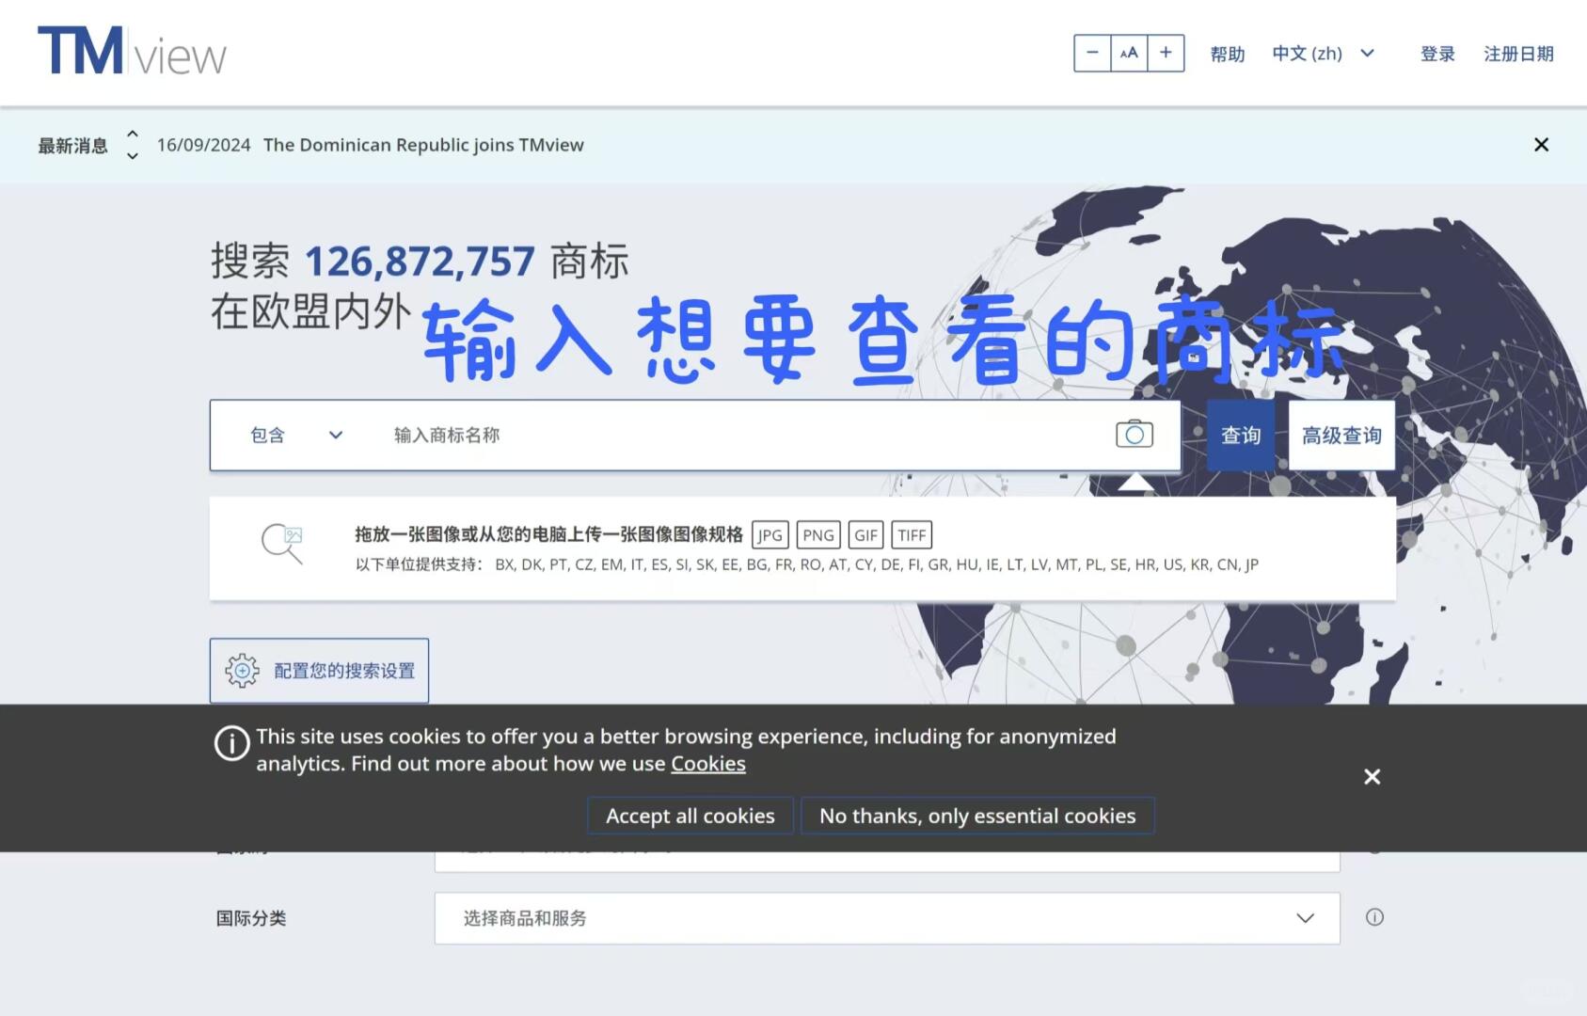This screenshot has width=1587, height=1016.
Task: Open the 中文 (zh) language dropdown
Action: click(1324, 54)
